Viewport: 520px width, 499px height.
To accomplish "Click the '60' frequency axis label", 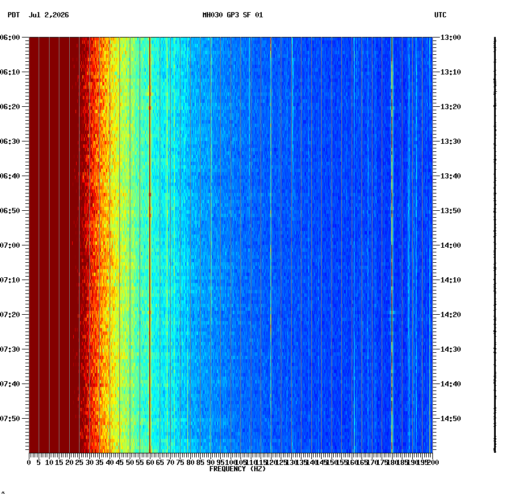I will (150, 463).
